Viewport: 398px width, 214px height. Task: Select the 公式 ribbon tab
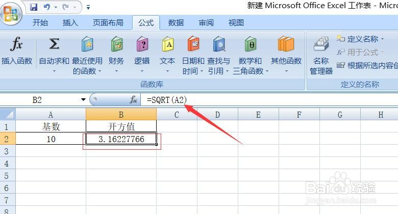146,23
